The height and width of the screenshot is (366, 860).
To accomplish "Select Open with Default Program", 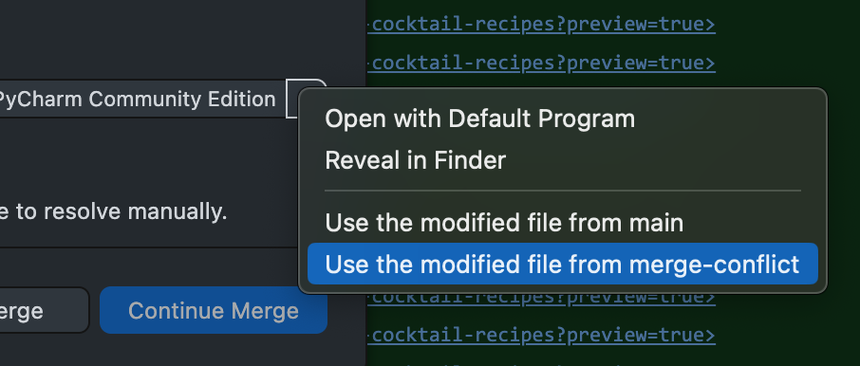I will point(480,119).
